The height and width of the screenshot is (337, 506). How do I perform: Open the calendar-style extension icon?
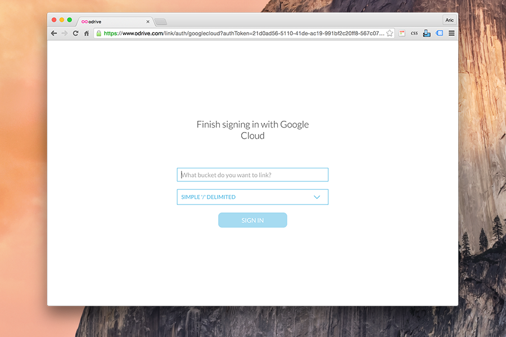402,33
